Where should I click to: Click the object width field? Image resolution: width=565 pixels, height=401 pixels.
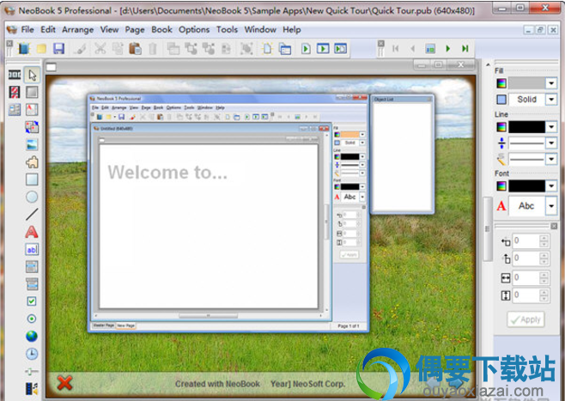(x=526, y=277)
